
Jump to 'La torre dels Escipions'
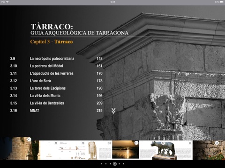click(48, 88)
